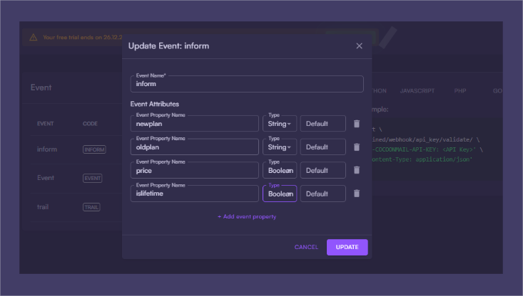Viewport: 523px width, 296px height.
Task: Click the newplan property name field
Action: point(195,124)
